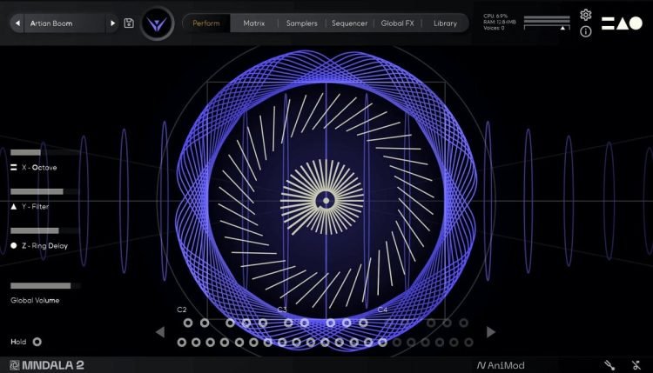
Task: Click the Global Volume slider
Action: click(x=45, y=285)
